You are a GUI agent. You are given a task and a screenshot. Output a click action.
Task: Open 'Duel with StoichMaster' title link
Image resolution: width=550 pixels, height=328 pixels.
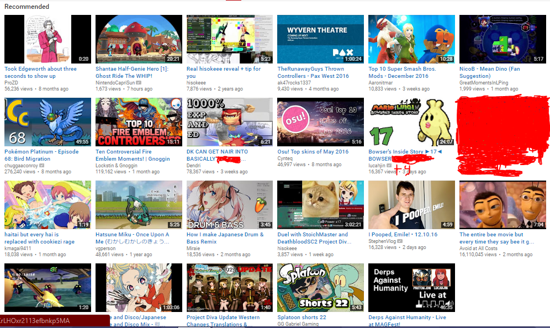314,238
